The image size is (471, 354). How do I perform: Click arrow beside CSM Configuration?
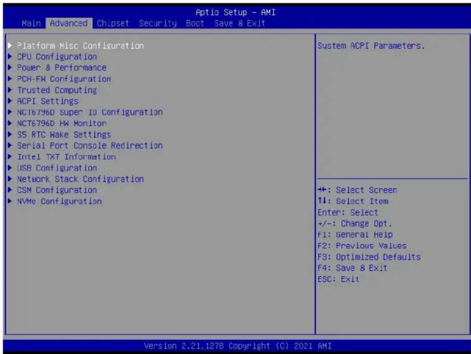[10, 190]
